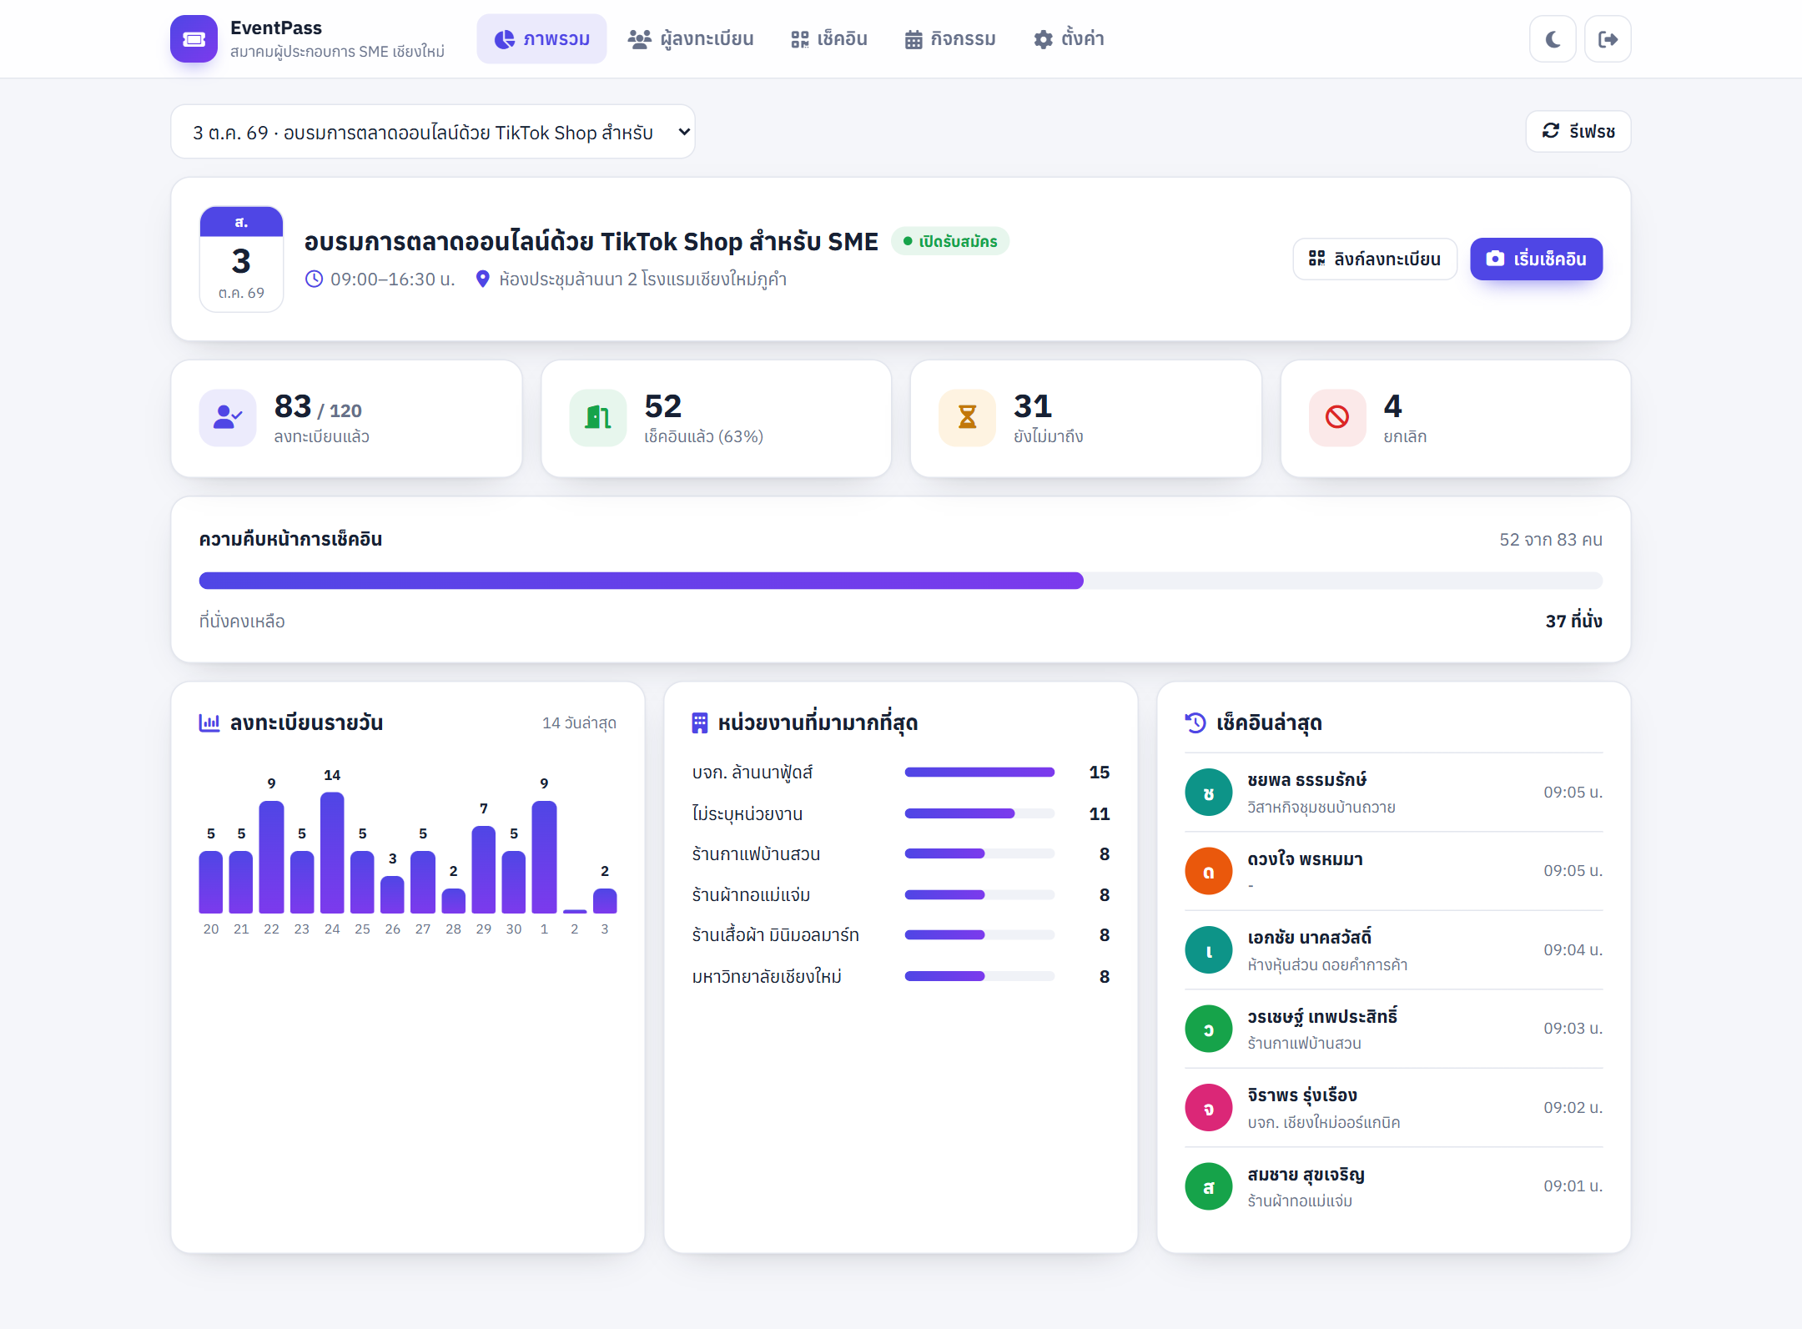Click the chart bar for day 1

[544, 857]
